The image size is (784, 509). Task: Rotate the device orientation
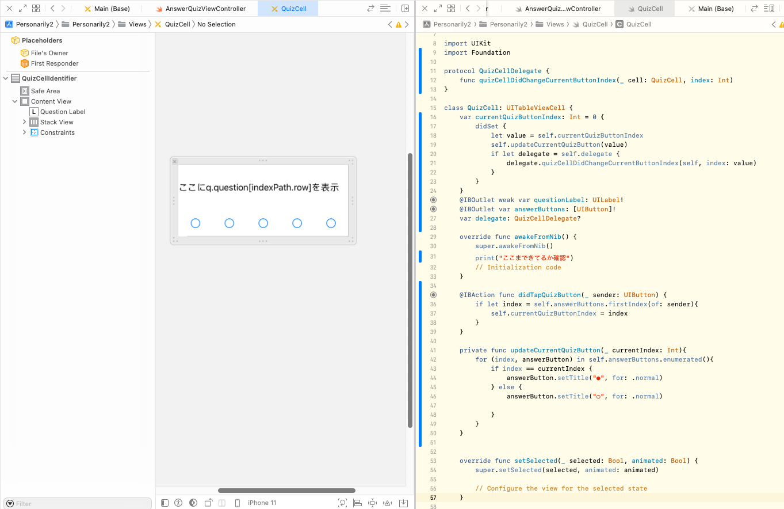[208, 502]
